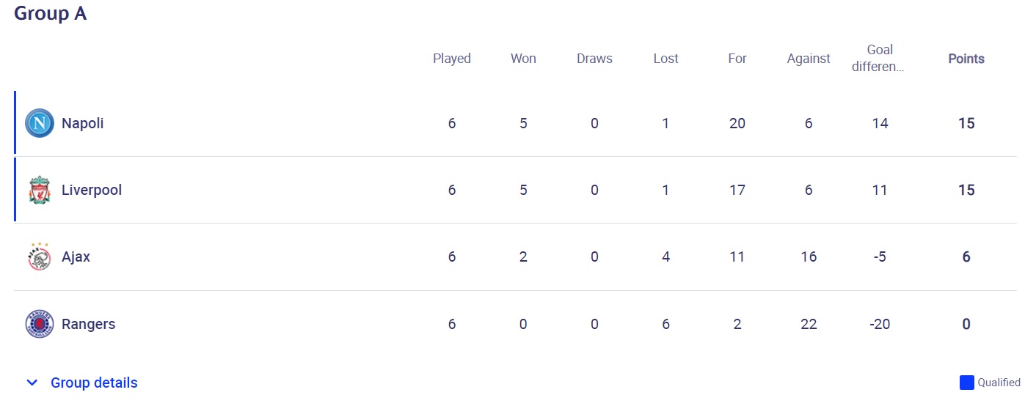This screenshot has height=406, width=1025.
Task: Open the Liverpool team name link
Action: tap(91, 190)
